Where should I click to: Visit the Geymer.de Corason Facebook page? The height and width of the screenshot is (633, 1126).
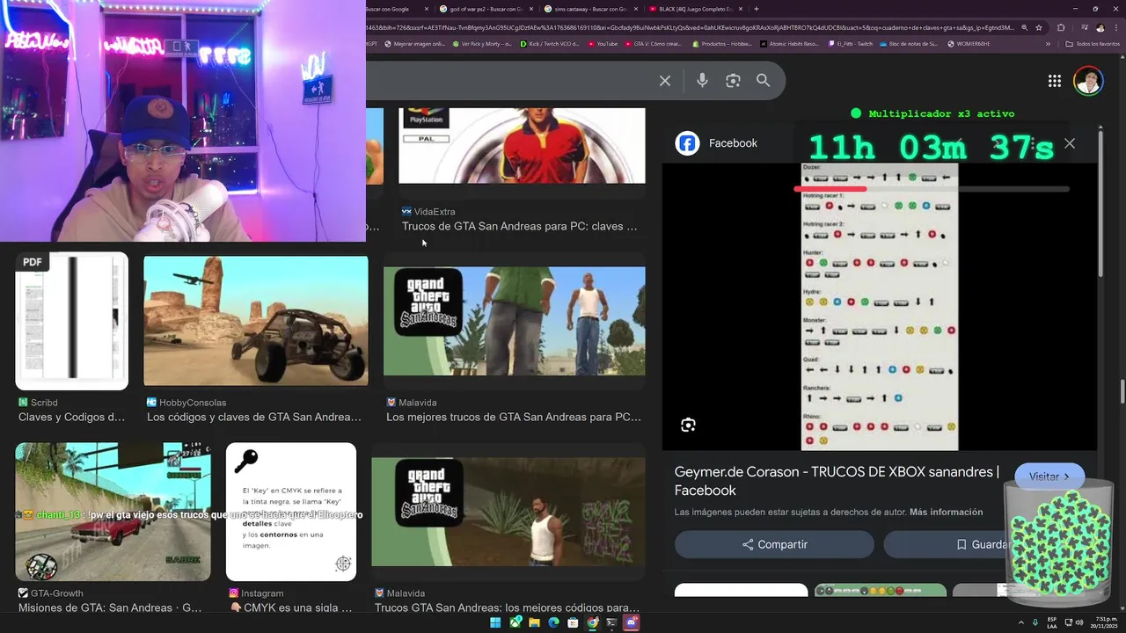point(1049,477)
